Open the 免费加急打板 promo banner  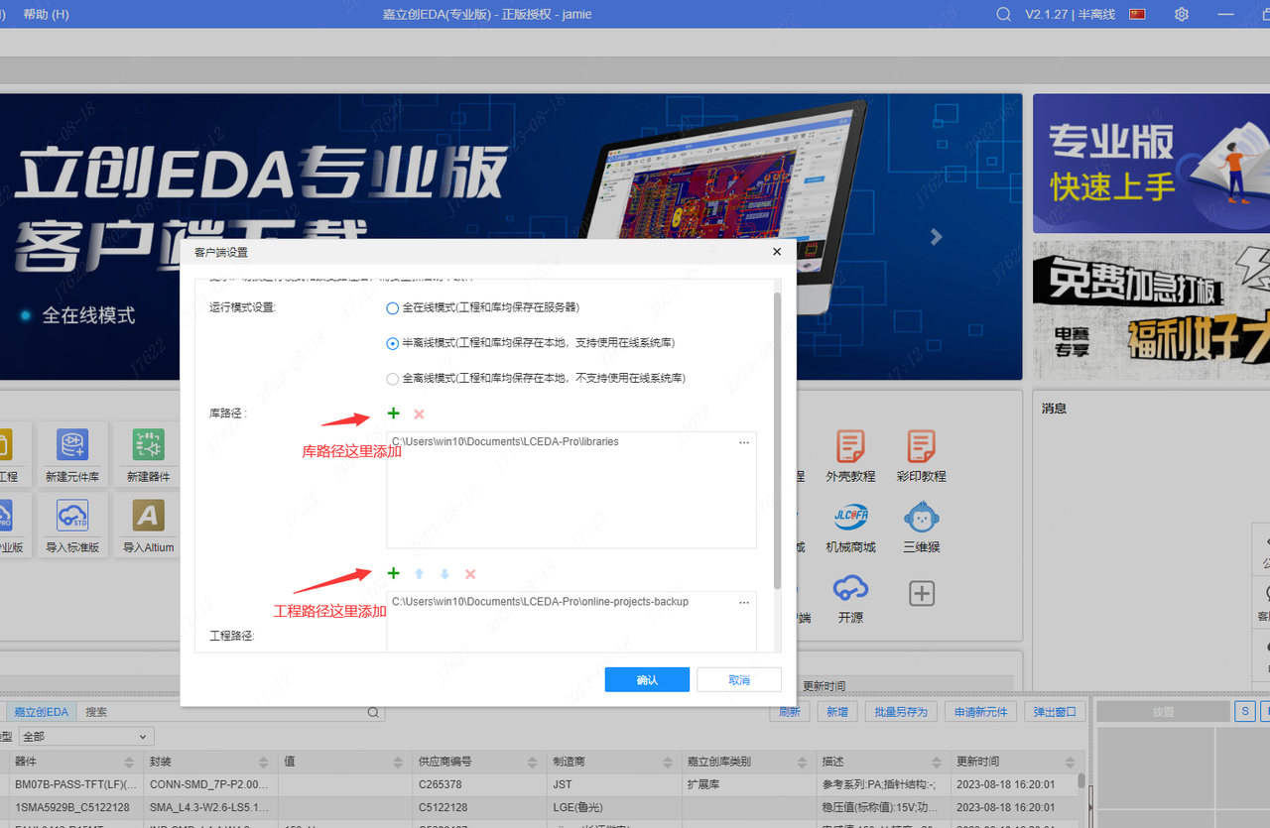tap(1151, 310)
